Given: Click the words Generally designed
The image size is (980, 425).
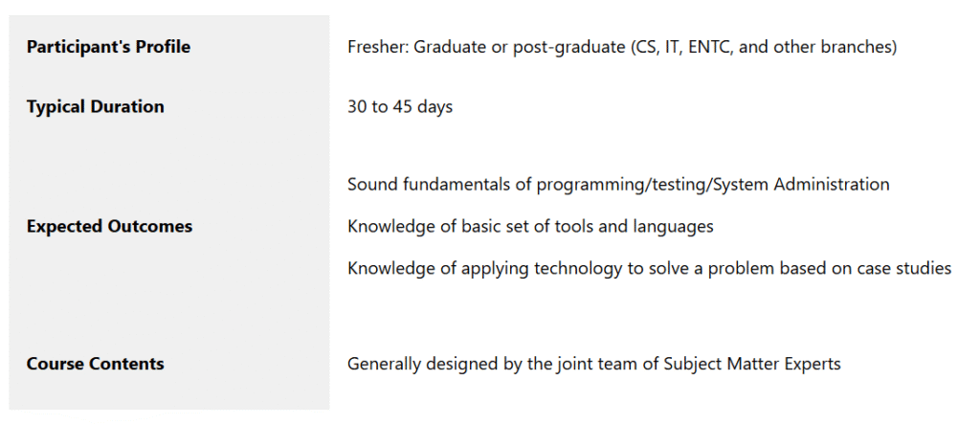Looking at the screenshot, I should click(419, 364).
